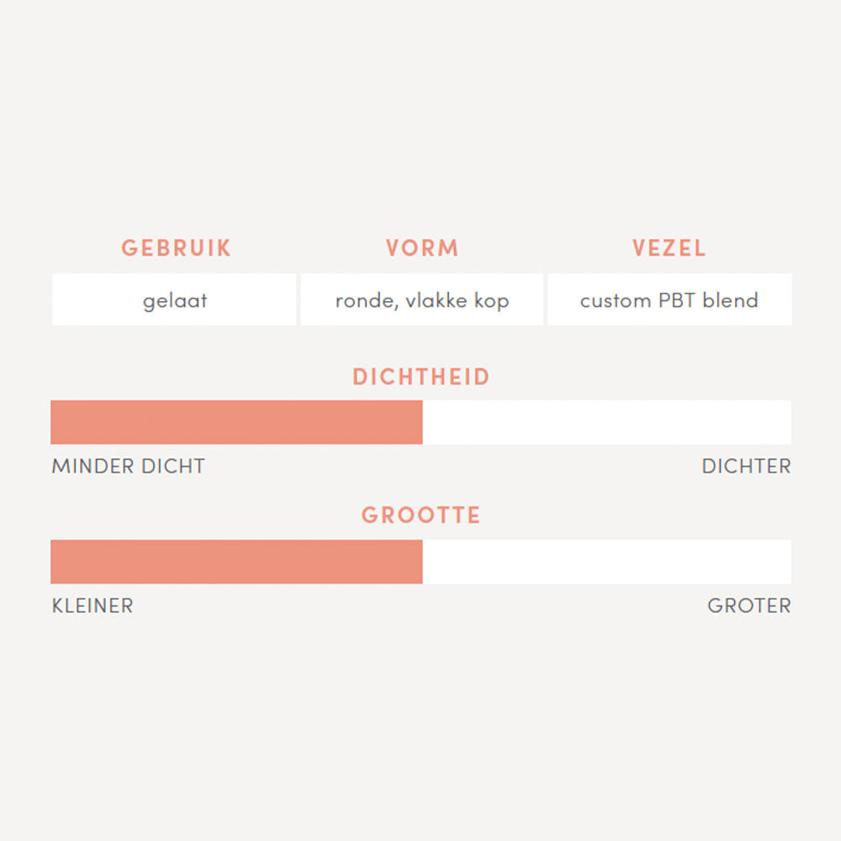Viewport: 841px width, 841px height.
Task: Select the 'gelaat' box
Action: click(174, 299)
